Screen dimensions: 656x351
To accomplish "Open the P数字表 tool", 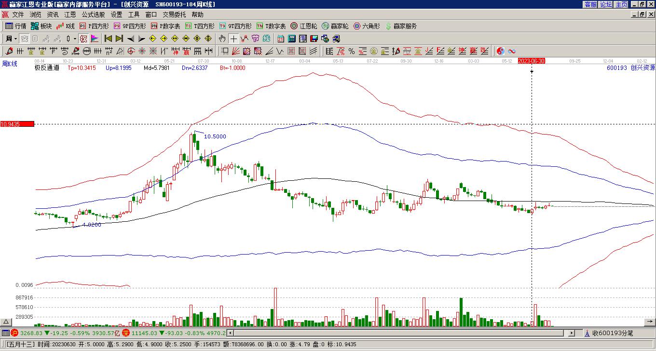I will (165, 26).
